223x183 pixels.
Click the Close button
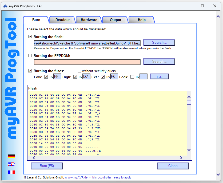click(x=173, y=166)
